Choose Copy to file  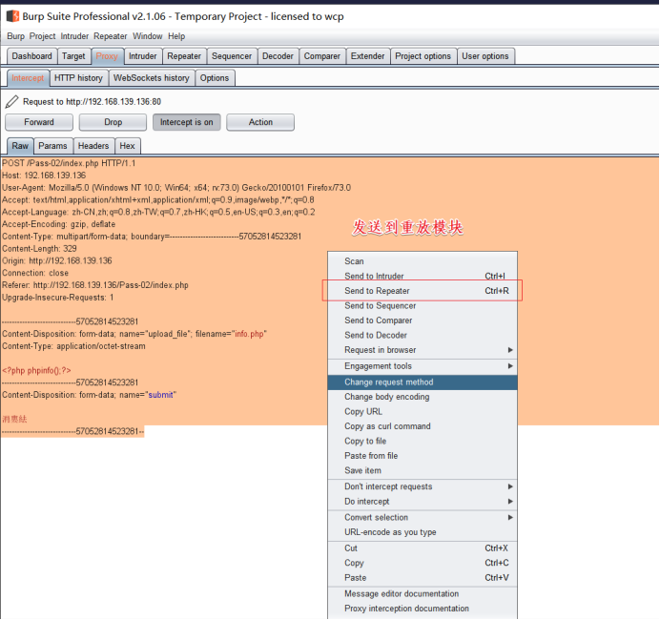(423, 441)
